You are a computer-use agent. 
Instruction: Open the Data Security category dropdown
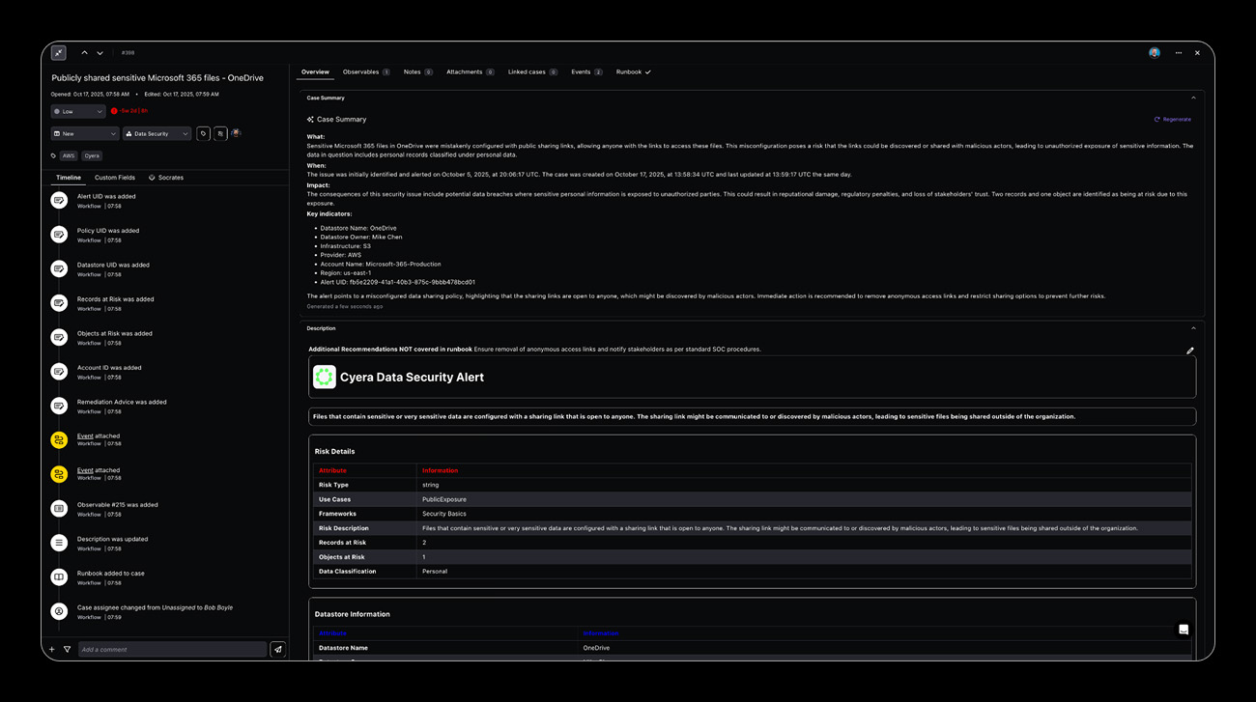pos(157,134)
